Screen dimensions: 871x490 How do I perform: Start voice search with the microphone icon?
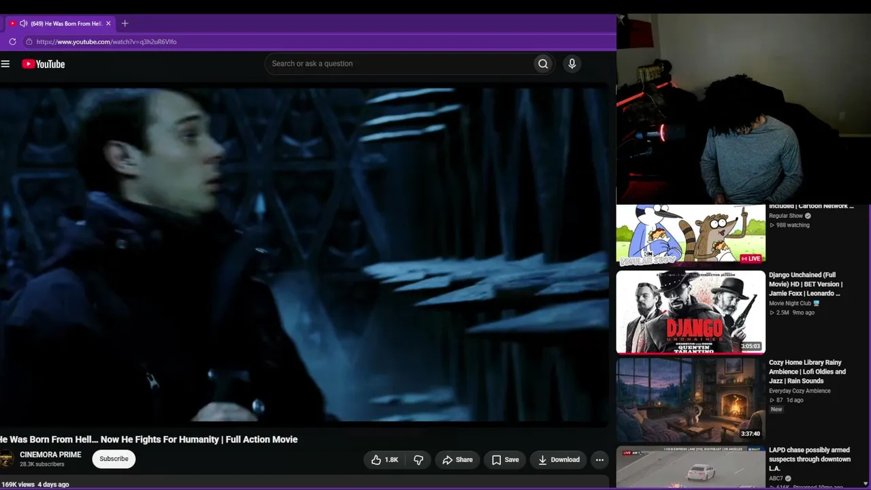(572, 64)
